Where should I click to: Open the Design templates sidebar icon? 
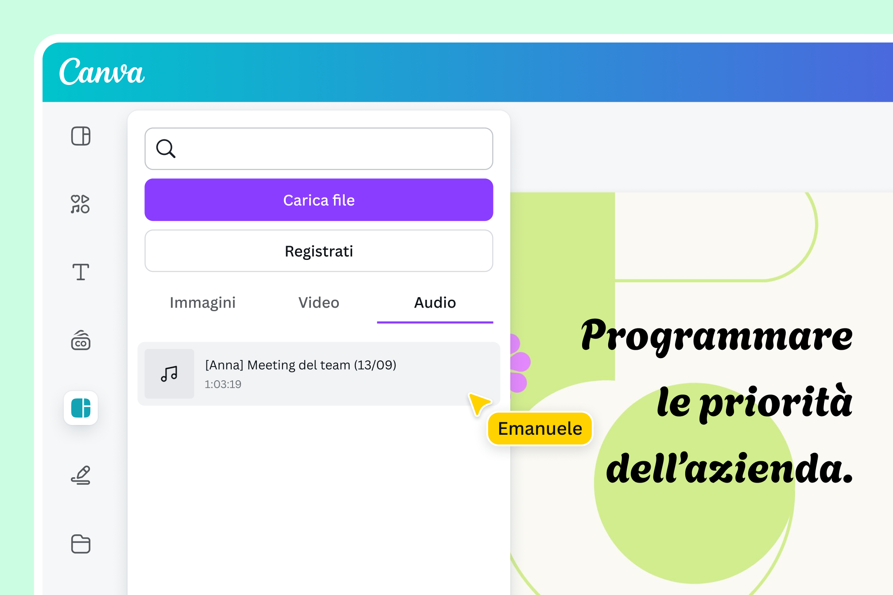point(81,136)
